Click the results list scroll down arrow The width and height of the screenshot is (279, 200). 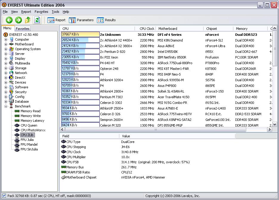pyautogui.click(x=275, y=124)
